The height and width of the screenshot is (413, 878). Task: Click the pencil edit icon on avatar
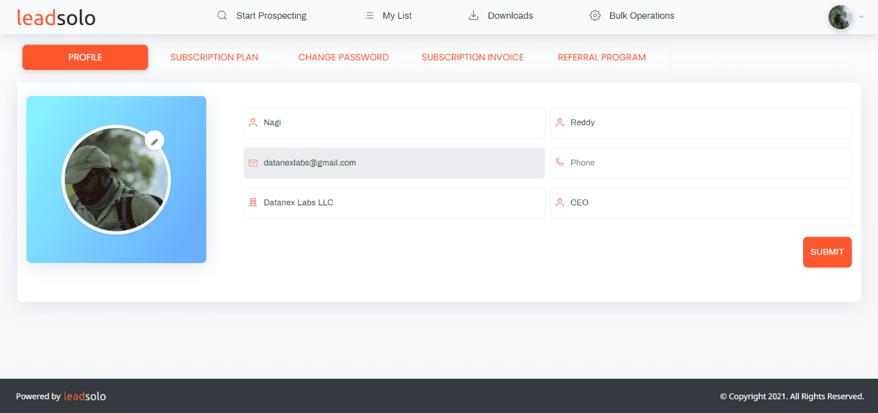click(154, 141)
